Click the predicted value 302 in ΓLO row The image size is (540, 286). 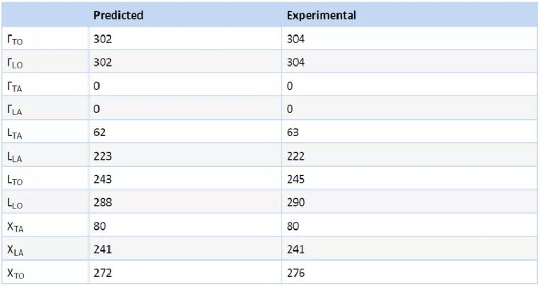pos(103,63)
